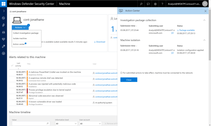
Task: Open the Windows logo app launcher
Action: point(3,4)
